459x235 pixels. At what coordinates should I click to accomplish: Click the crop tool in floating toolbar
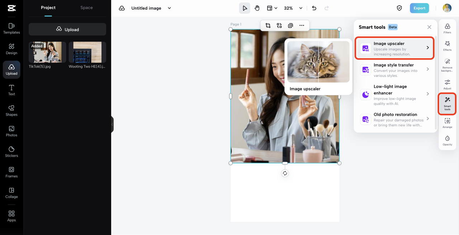click(x=268, y=25)
